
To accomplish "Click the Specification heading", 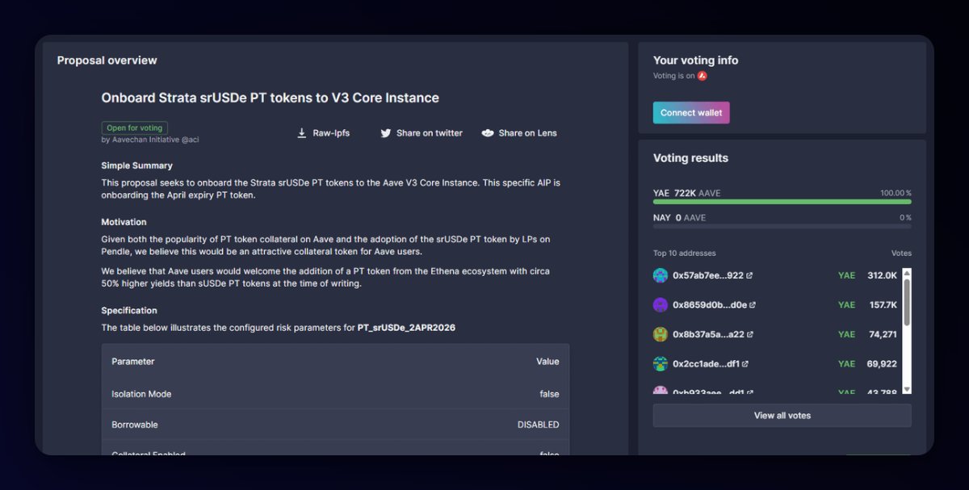I will click(129, 311).
